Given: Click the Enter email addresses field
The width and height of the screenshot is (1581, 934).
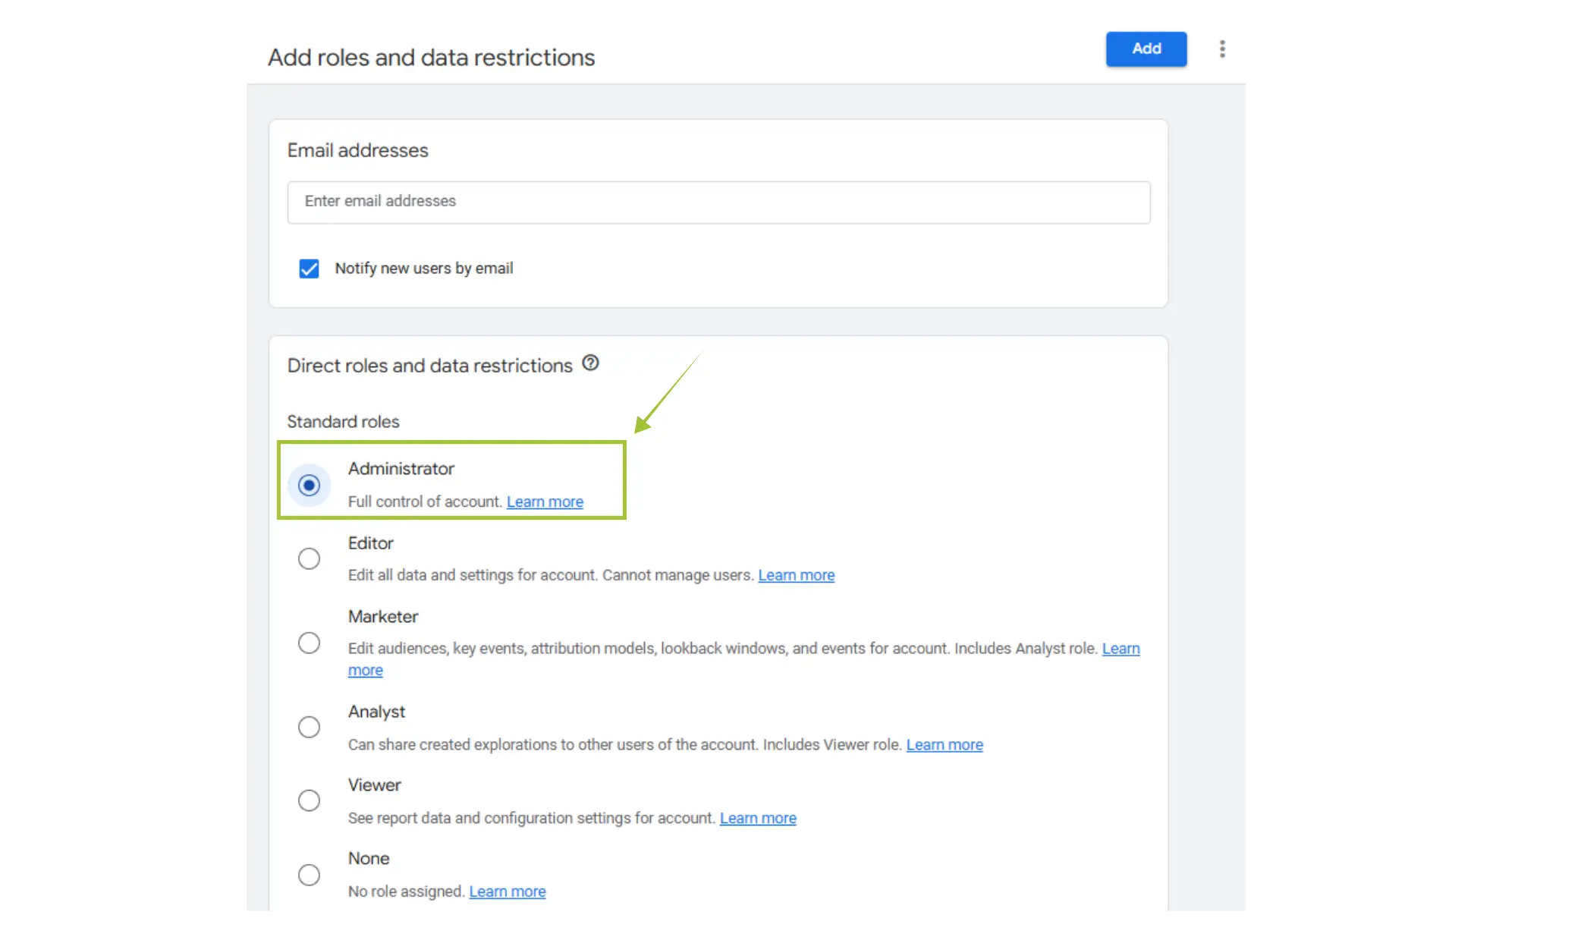Looking at the screenshot, I should click(x=718, y=202).
